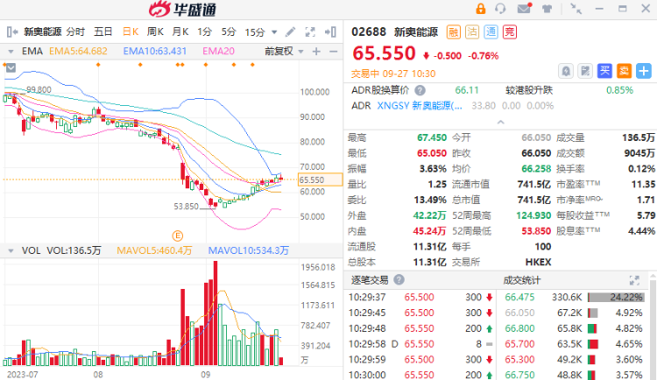Click the 成交量 value 136.5万
The height and width of the screenshot is (380, 657).
tap(638, 137)
